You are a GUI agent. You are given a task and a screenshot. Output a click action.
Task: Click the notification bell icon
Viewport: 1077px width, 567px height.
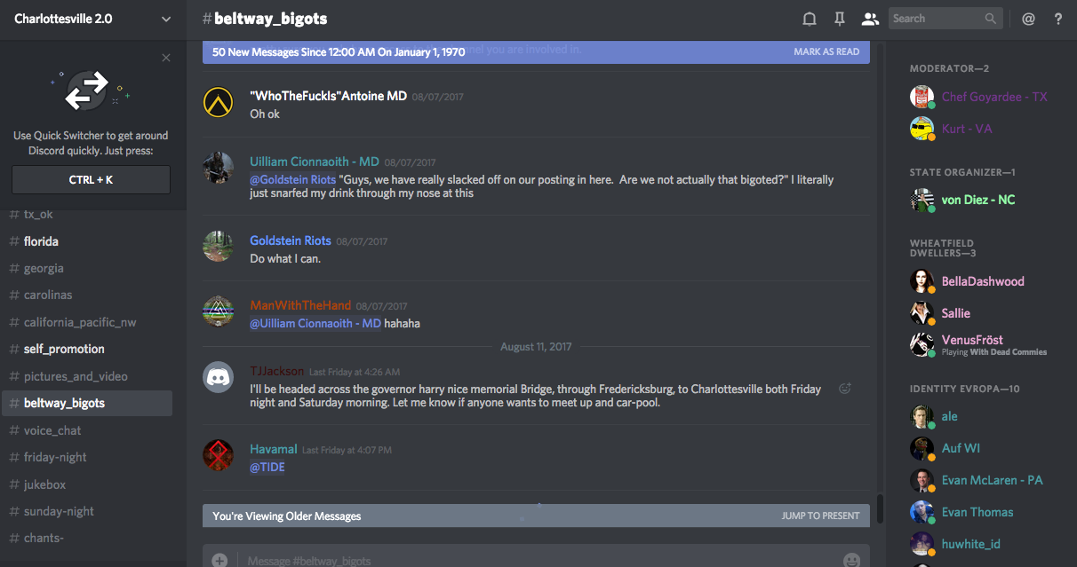click(810, 19)
